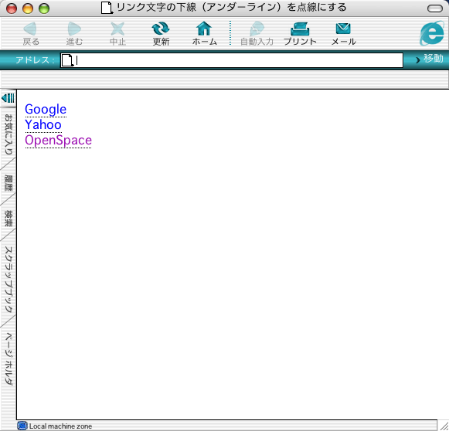Click the Forward (進む) arrow icon
Viewport: 449px width, 431px height.
(x=74, y=29)
